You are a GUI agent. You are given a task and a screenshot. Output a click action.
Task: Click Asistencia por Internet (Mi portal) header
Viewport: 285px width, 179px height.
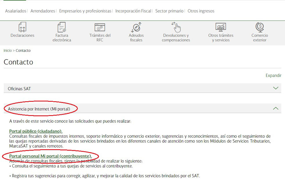point(142,108)
